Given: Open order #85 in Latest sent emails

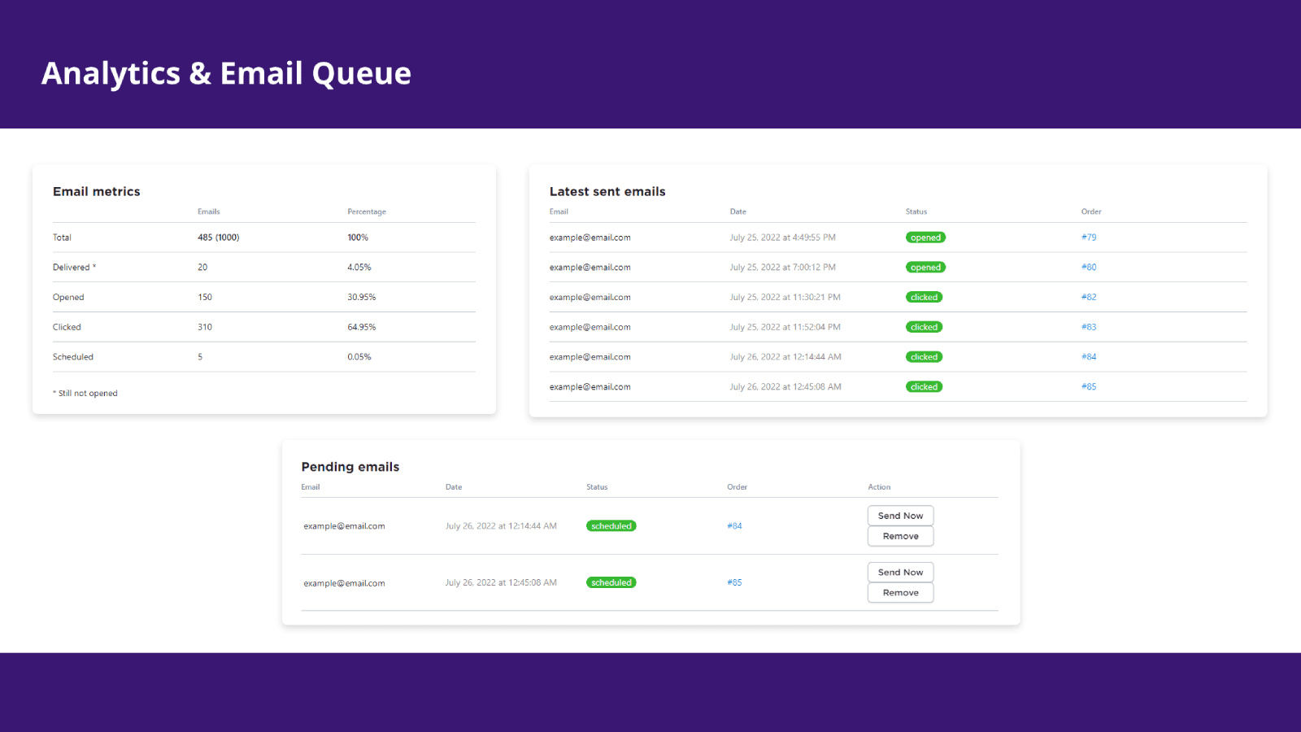Looking at the screenshot, I should point(1089,387).
